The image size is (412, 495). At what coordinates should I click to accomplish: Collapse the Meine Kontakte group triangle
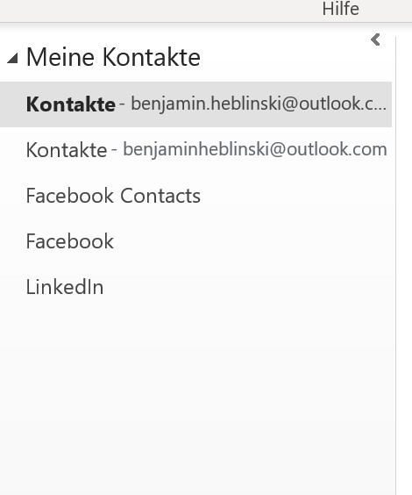(x=12, y=58)
